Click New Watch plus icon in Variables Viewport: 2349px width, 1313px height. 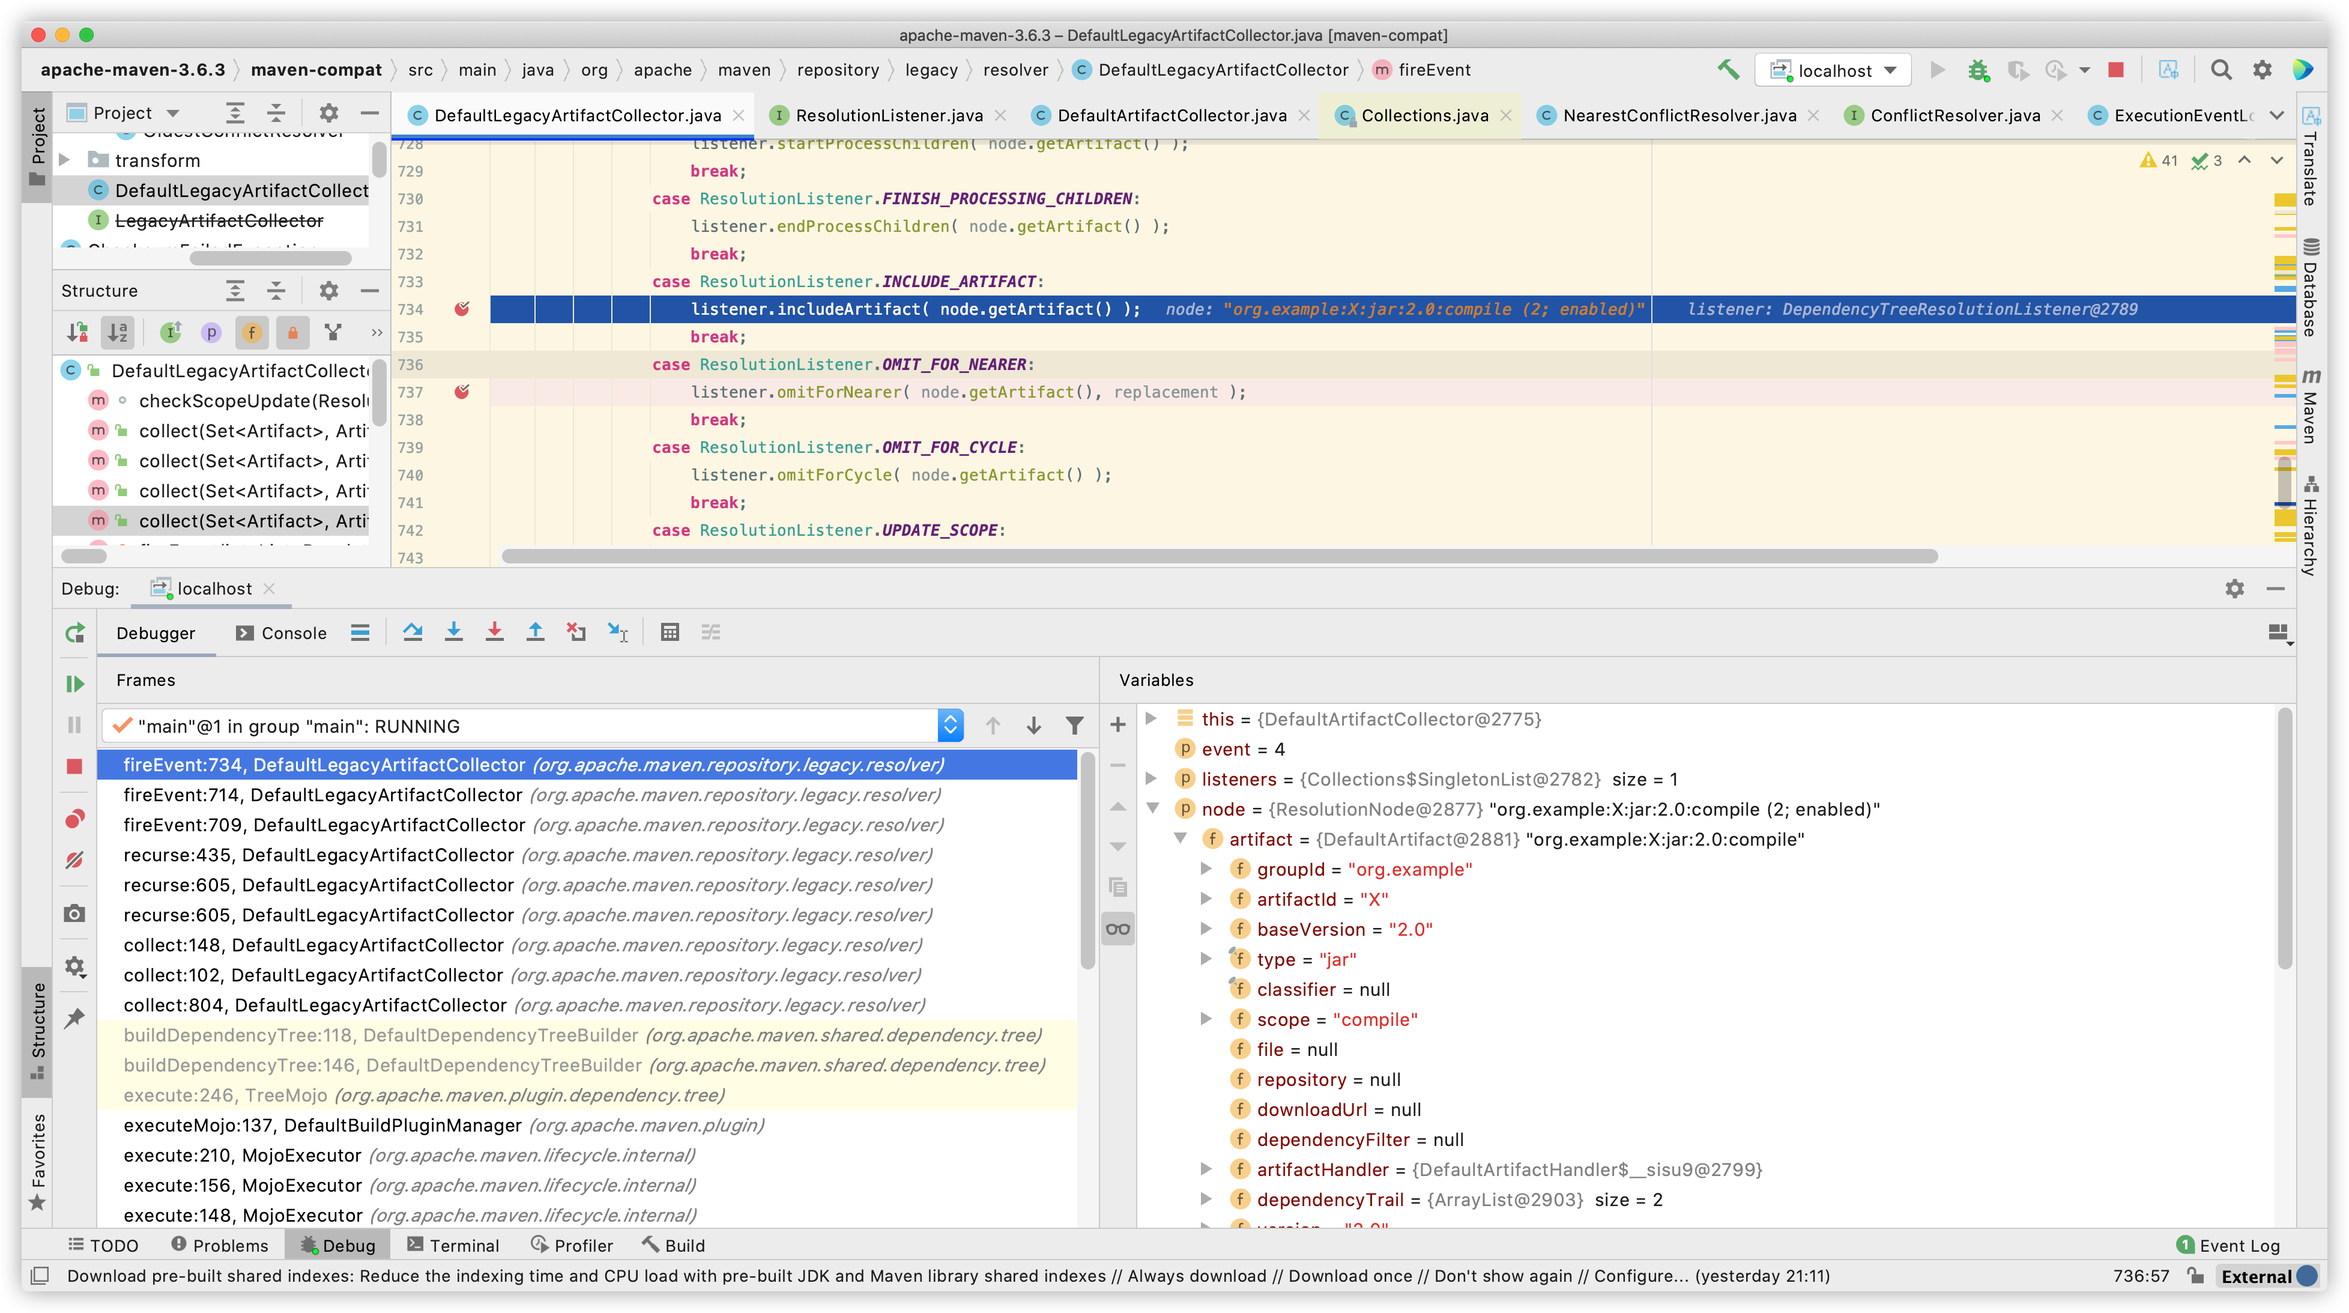tap(1118, 724)
